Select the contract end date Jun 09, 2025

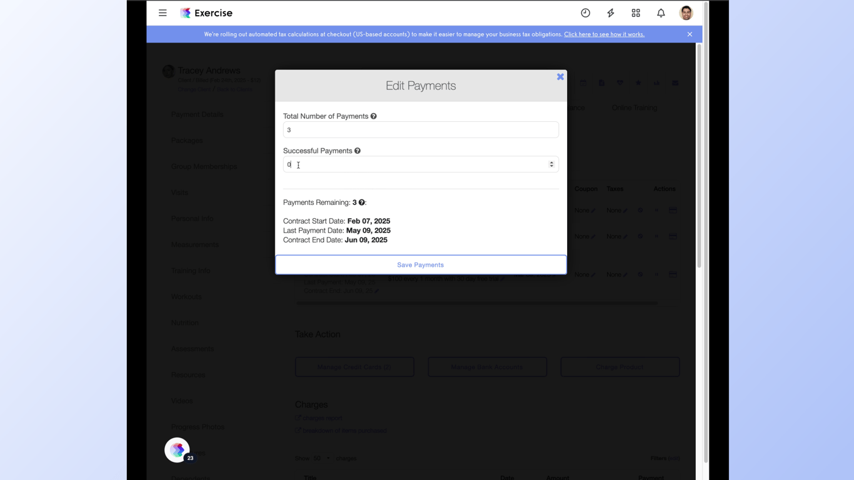pyautogui.click(x=366, y=240)
